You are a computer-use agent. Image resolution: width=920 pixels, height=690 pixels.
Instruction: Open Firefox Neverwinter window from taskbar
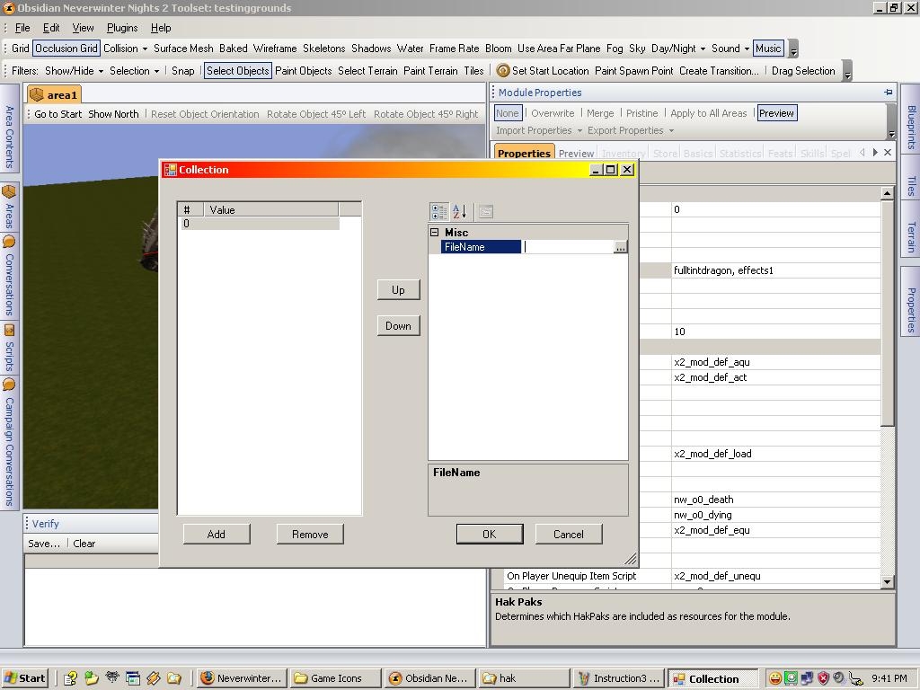[241, 678]
